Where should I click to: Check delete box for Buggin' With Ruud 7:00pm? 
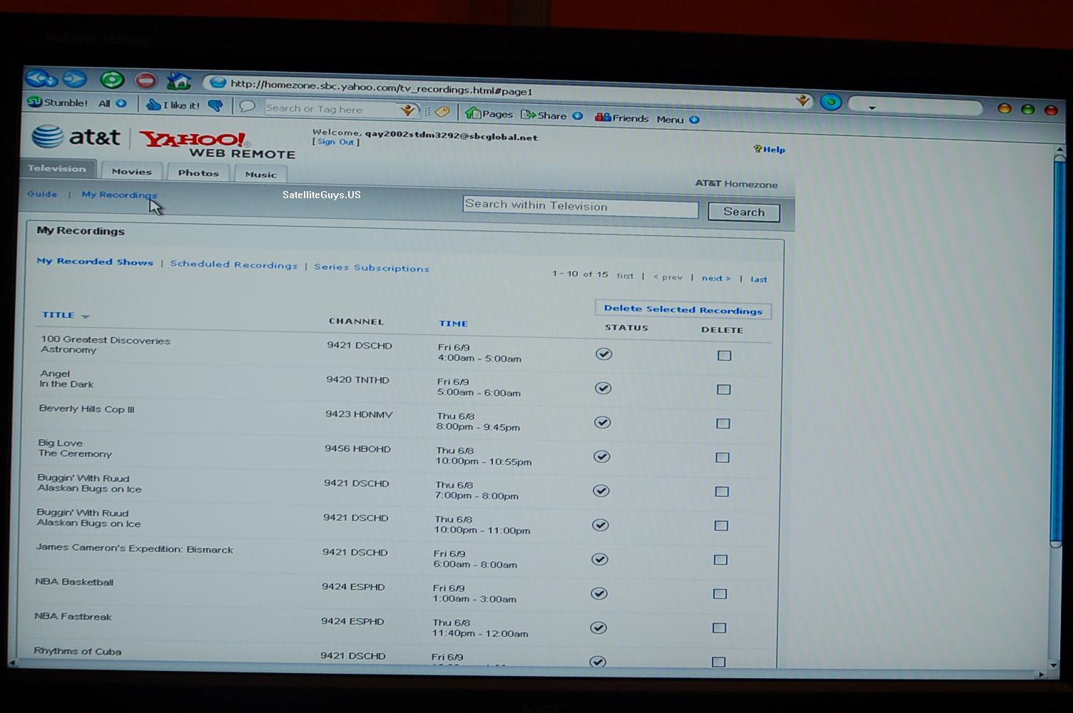click(722, 491)
